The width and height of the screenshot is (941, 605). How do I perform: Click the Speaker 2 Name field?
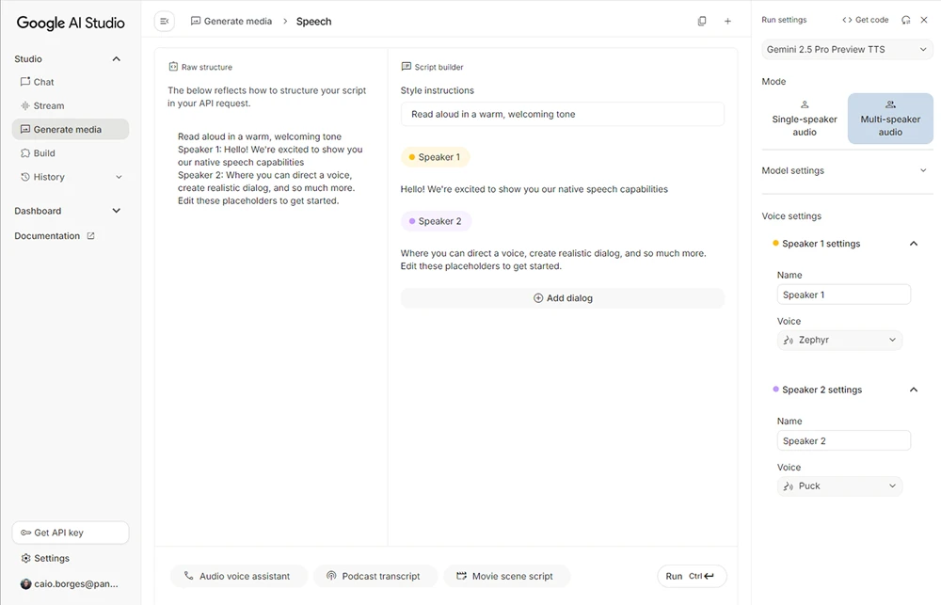(x=844, y=441)
